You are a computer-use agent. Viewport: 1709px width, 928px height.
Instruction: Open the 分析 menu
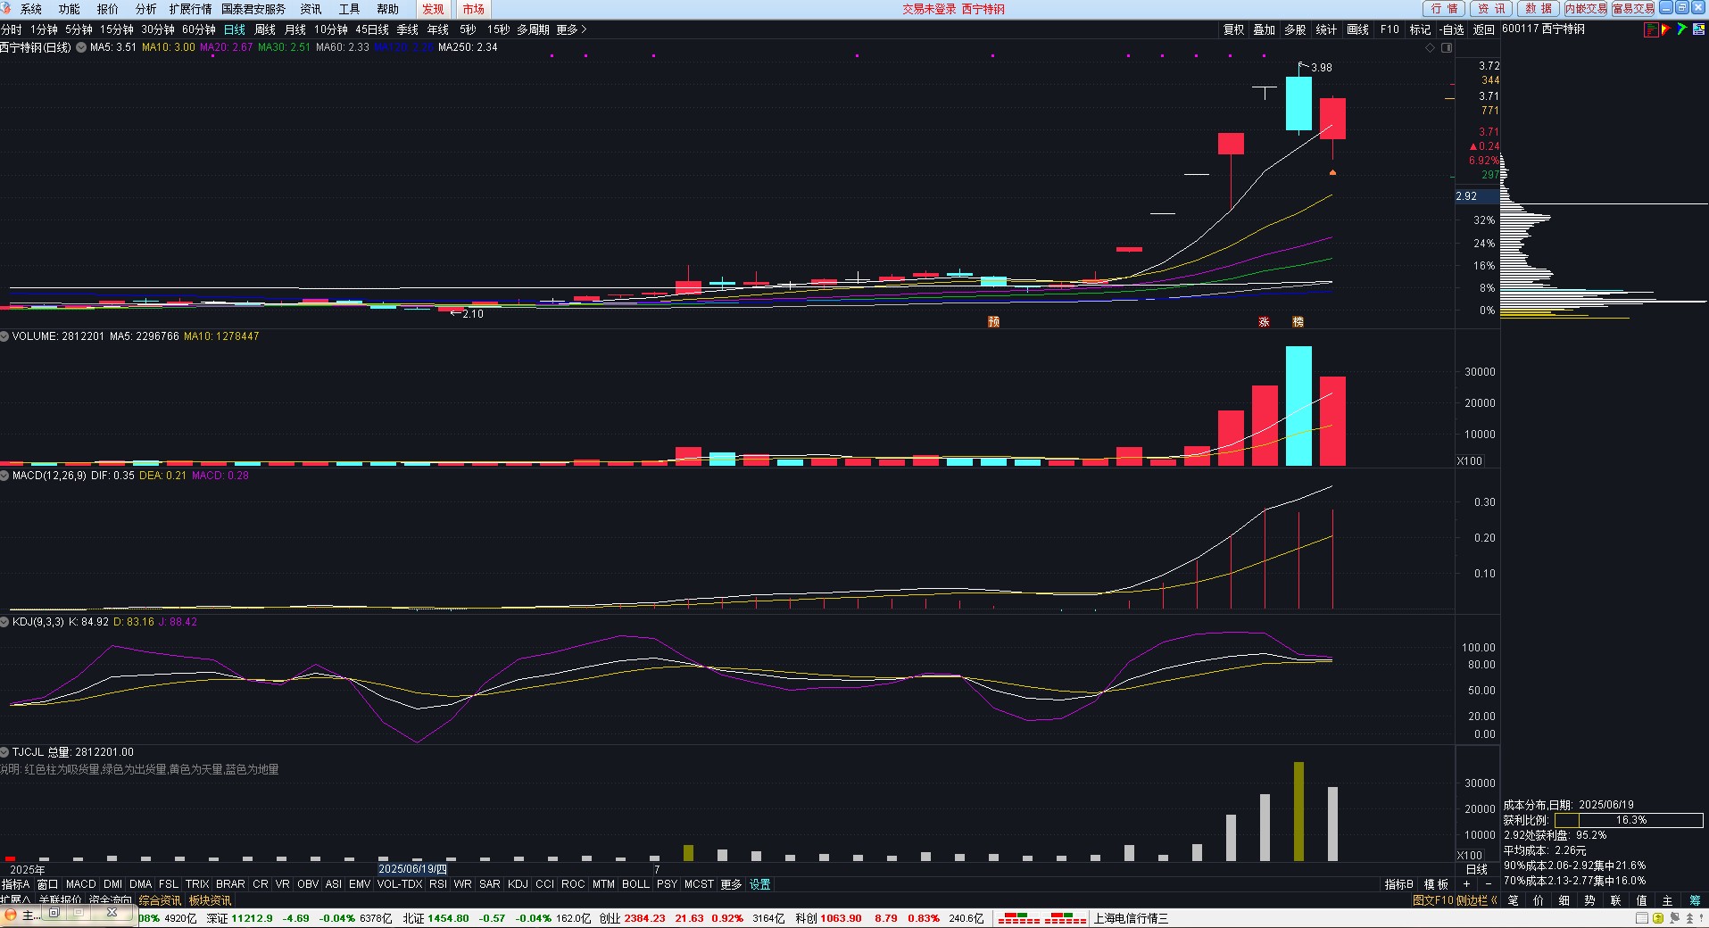146,9
